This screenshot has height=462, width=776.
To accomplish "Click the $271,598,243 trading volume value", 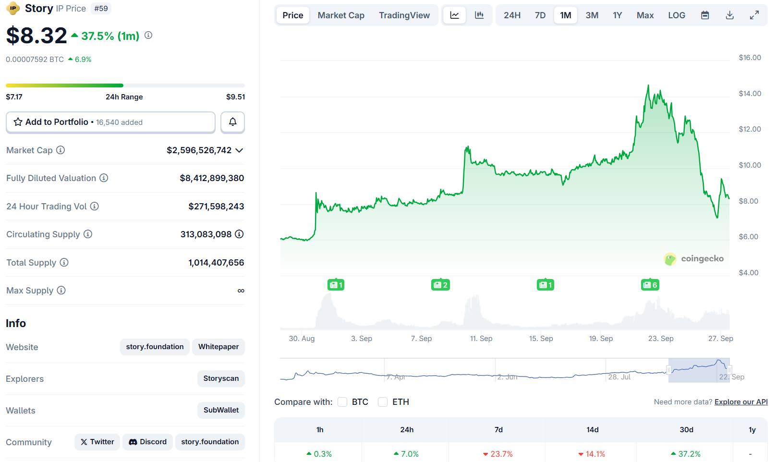I will tap(216, 207).
